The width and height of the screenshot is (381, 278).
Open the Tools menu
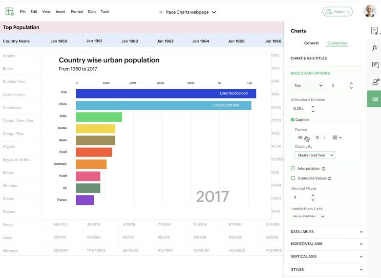click(105, 12)
